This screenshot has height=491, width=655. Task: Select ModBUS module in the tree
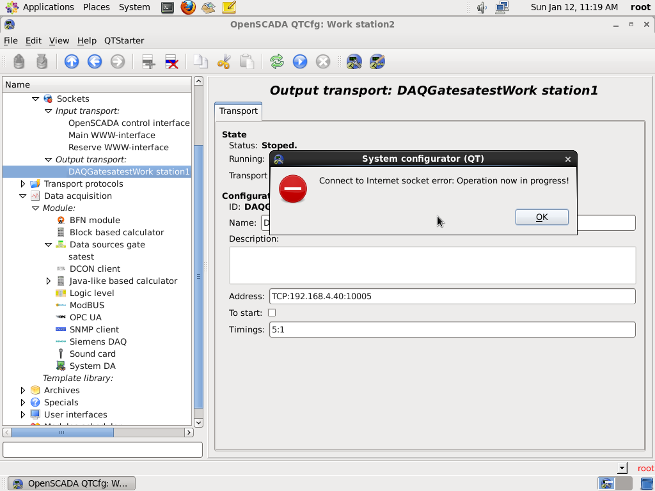coord(86,305)
